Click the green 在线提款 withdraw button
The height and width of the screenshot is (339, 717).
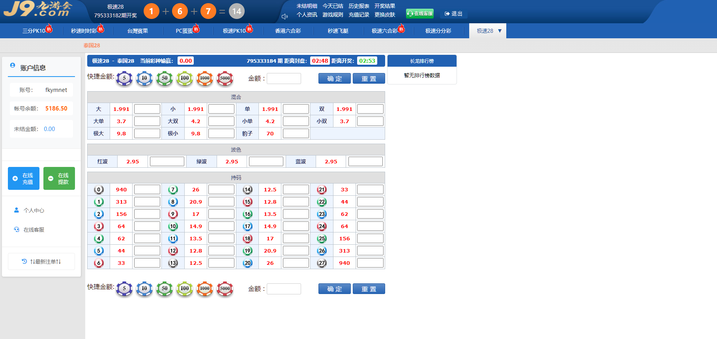pyautogui.click(x=59, y=178)
